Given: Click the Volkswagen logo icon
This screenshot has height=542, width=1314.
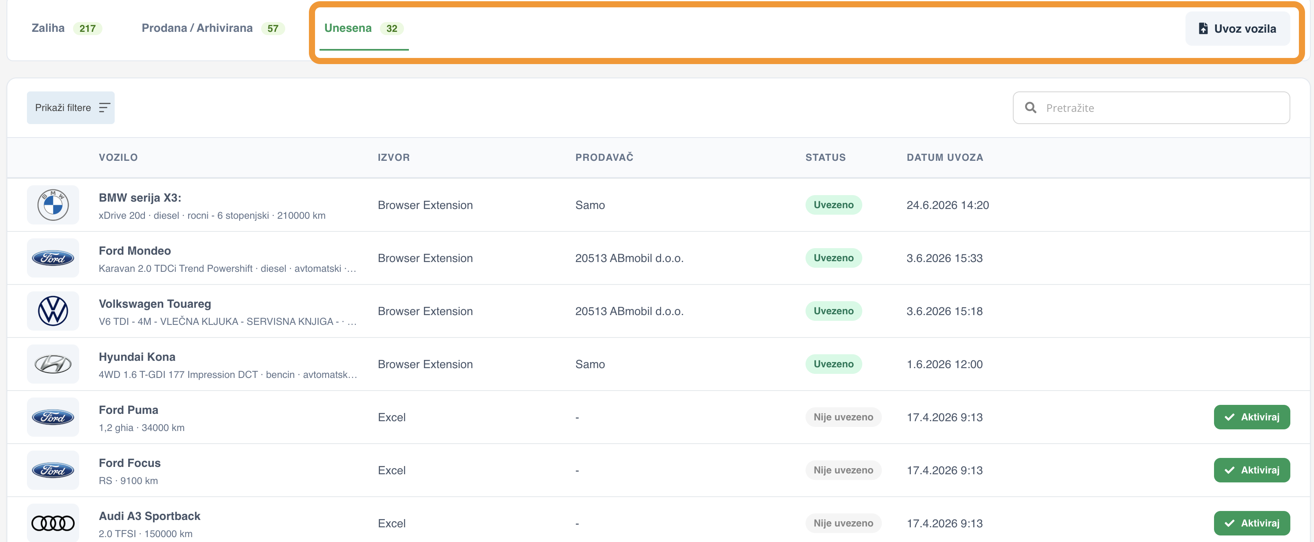Looking at the screenshot, I should [53, 311].
